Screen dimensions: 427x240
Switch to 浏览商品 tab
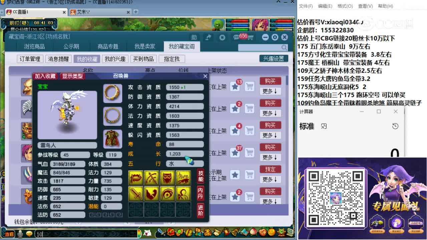click(x=34, y=47)
